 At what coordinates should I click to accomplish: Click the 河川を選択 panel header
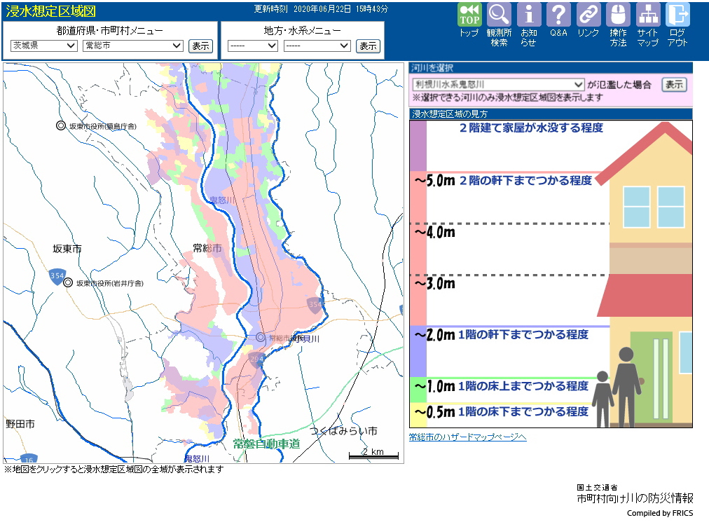click(x=551, y=68)
